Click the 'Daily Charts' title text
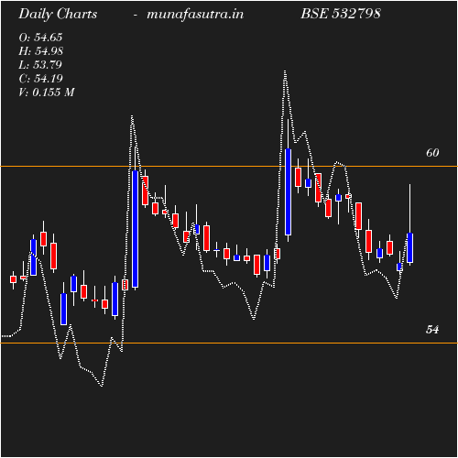Image resolution: width=458 pixels, height=458 pixels. click(x=58, y=14)
